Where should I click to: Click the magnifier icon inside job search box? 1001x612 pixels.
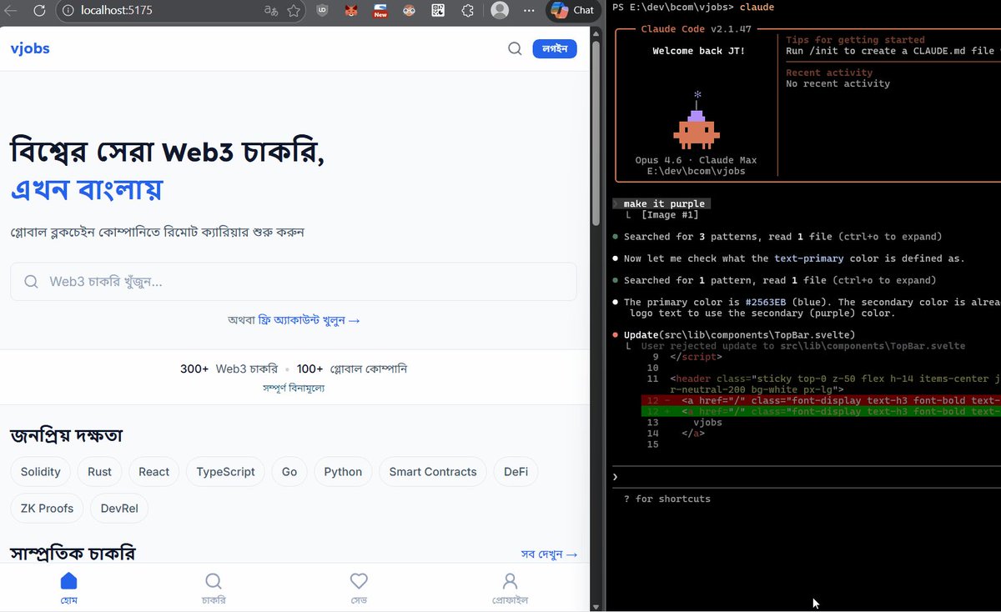pos(32,282)
